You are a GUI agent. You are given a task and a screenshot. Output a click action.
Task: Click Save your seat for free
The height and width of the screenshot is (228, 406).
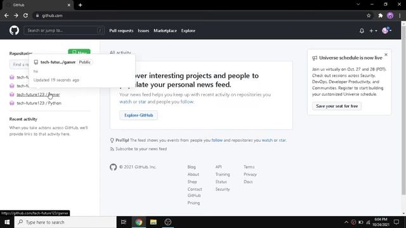coord(337,106)
